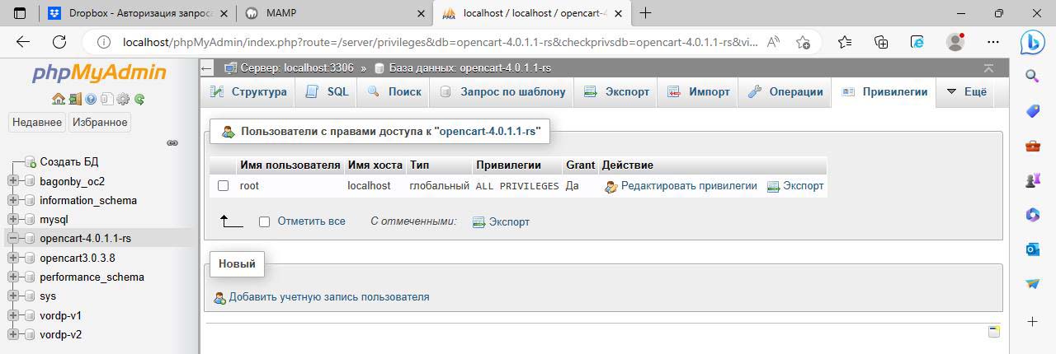Viewport: 1056px width, 354px height.
Task: Check the root user checkbox
Action: [223, 186]
